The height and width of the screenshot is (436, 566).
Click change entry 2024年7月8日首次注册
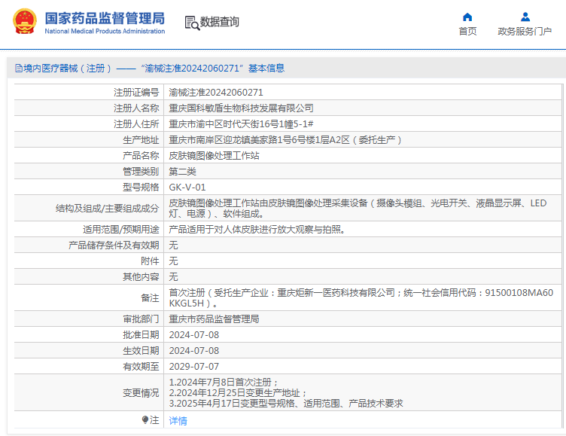[224, 383]
